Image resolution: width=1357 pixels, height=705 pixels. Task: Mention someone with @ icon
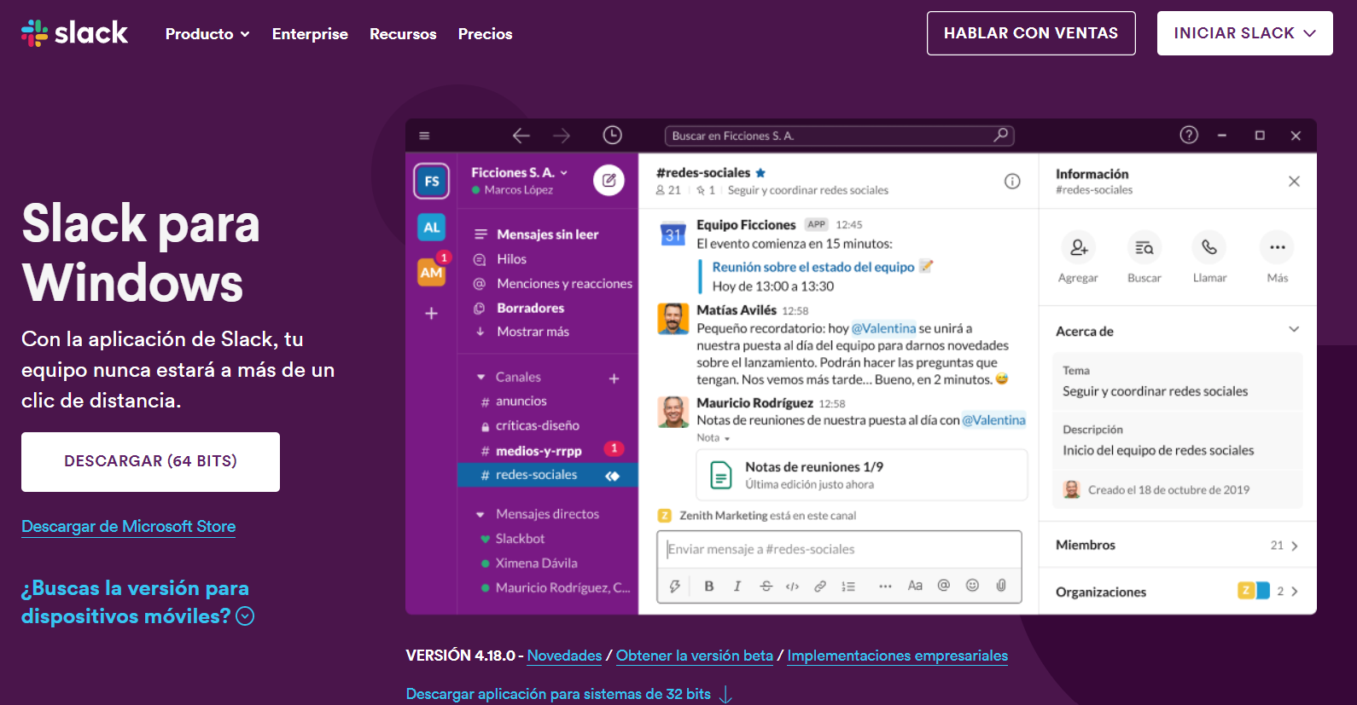(x=943, y=586)
